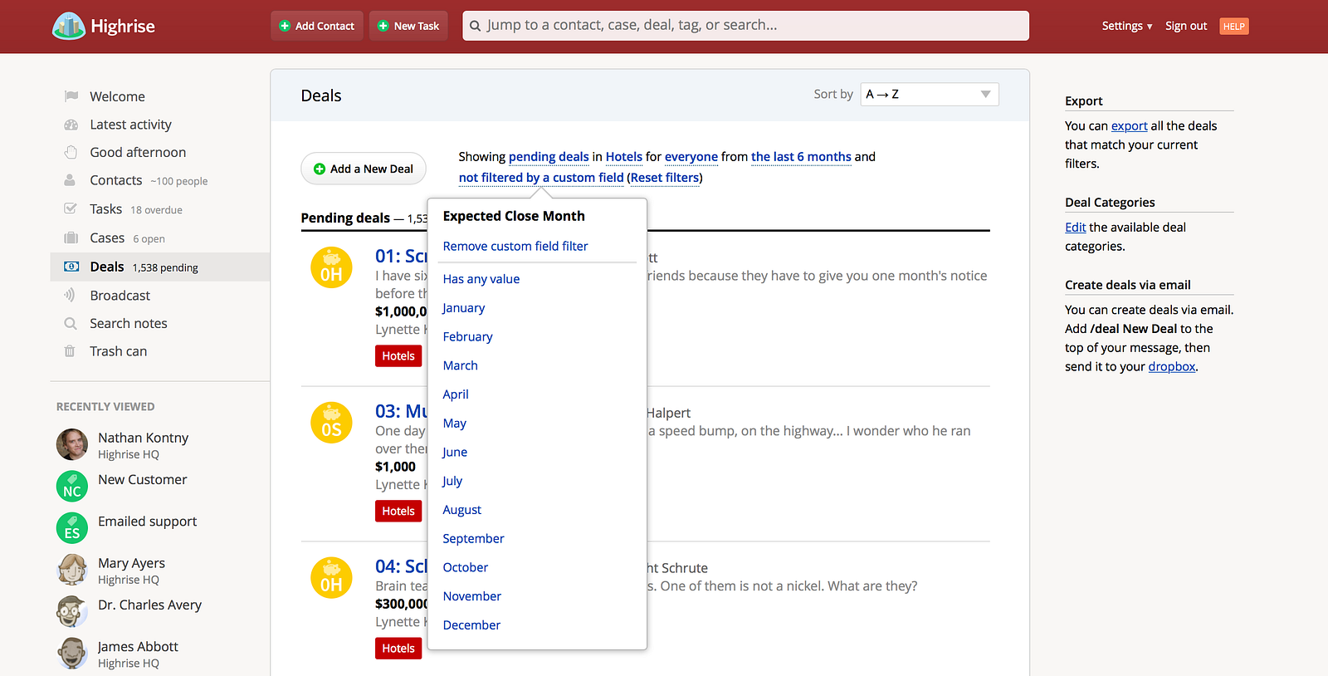Select September as close month
The image size is (1328, 676).
pos(474,538)
